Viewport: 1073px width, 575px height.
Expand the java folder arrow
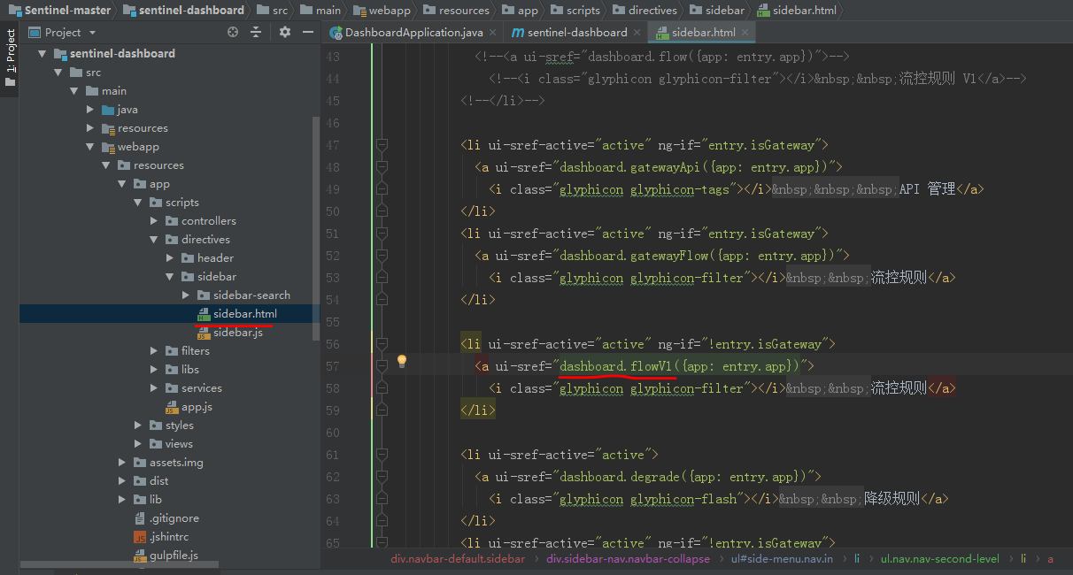coord(89,110)
